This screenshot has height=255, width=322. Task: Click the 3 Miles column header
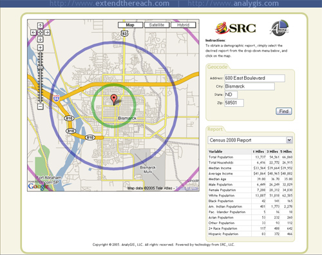tap(272, 151)
